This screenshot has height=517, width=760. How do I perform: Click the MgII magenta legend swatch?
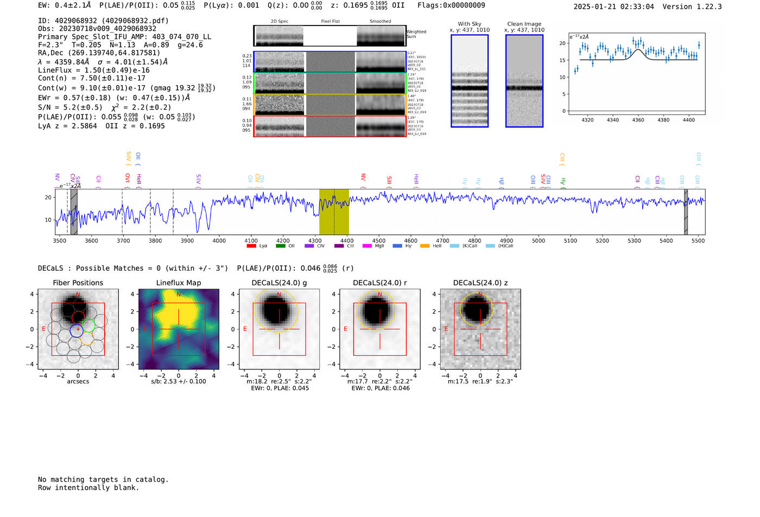click(367, 246)
